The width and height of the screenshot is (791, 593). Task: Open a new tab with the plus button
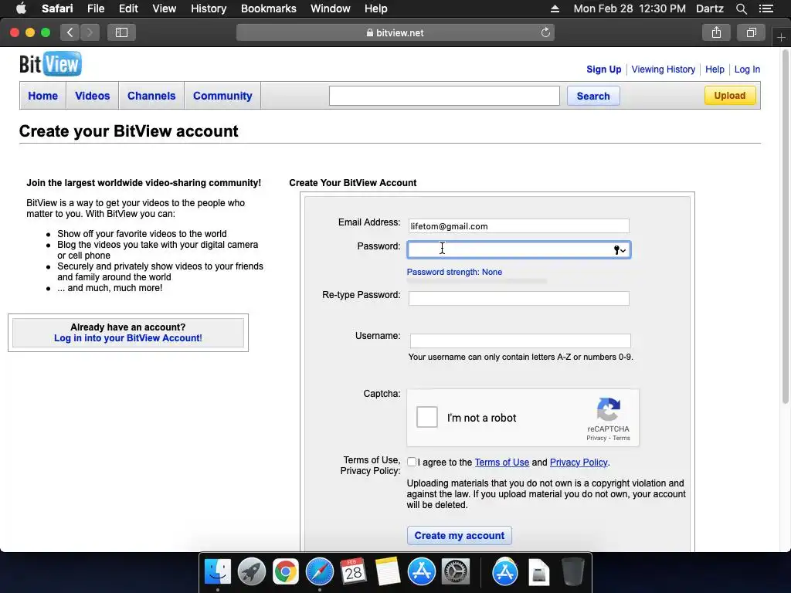[781, 38]
